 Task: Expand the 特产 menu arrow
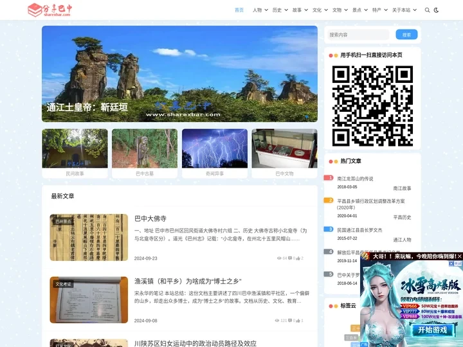coord(386,10)
